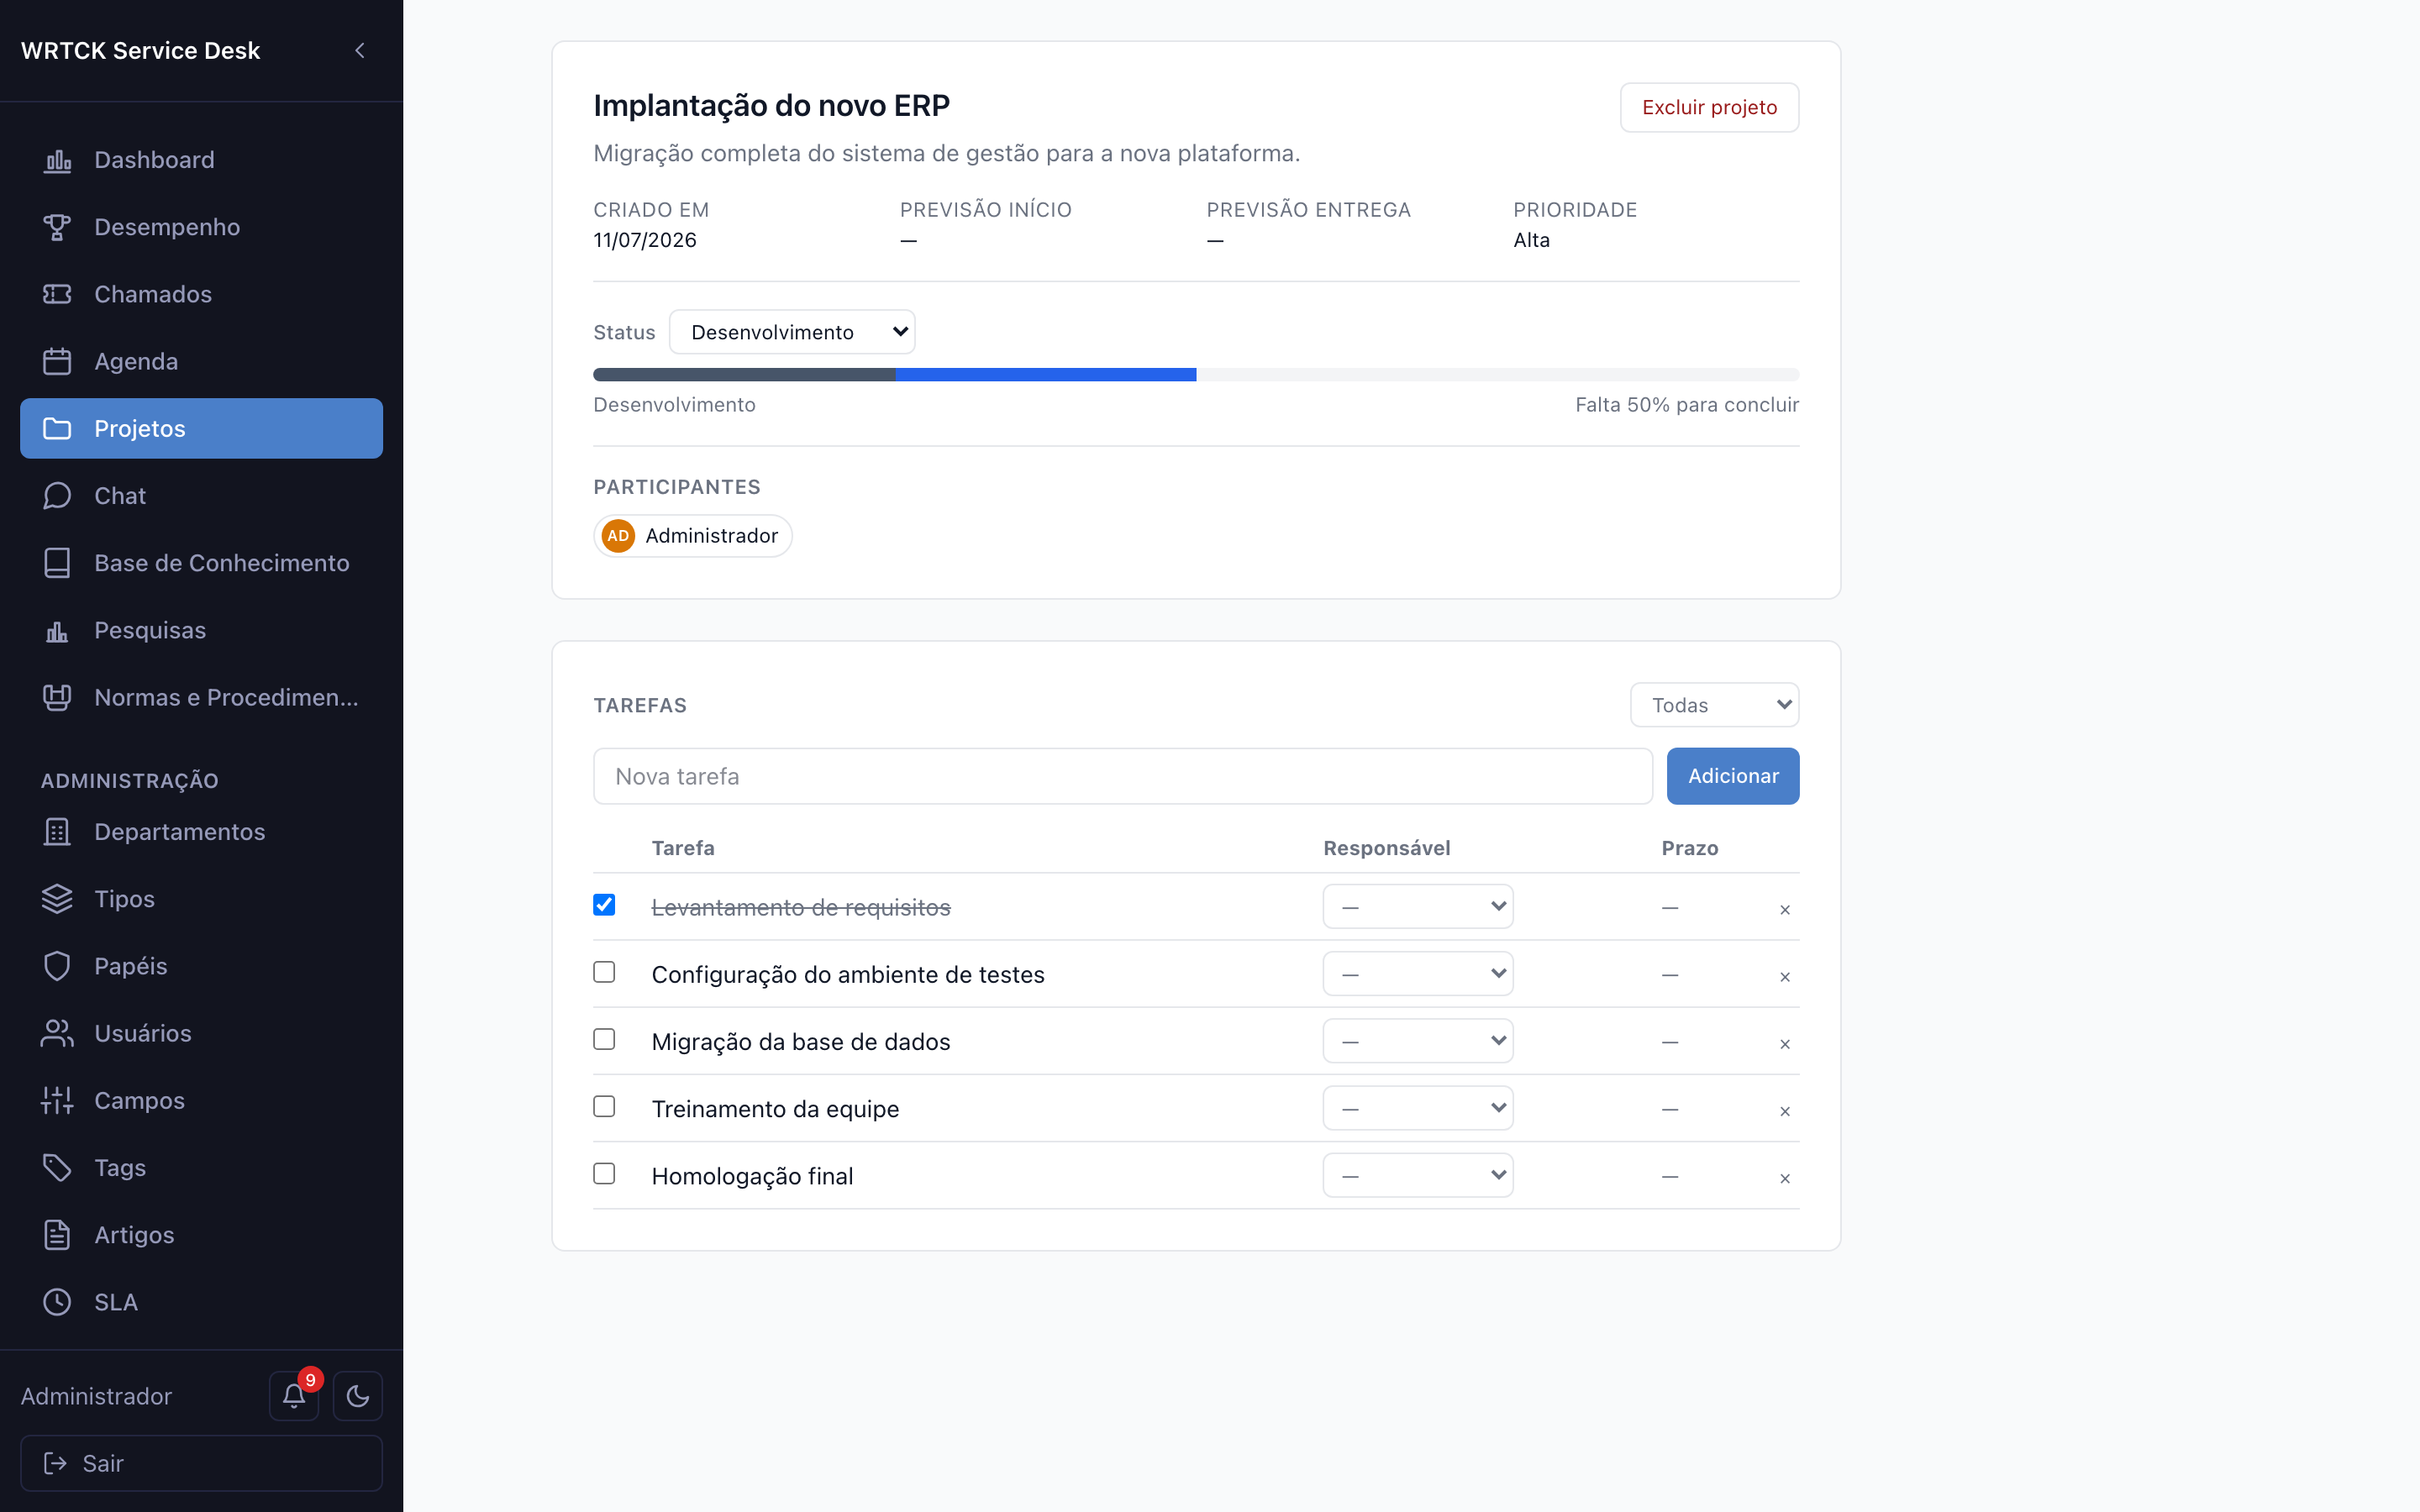Click the Sair button text

coord(103,1463)
